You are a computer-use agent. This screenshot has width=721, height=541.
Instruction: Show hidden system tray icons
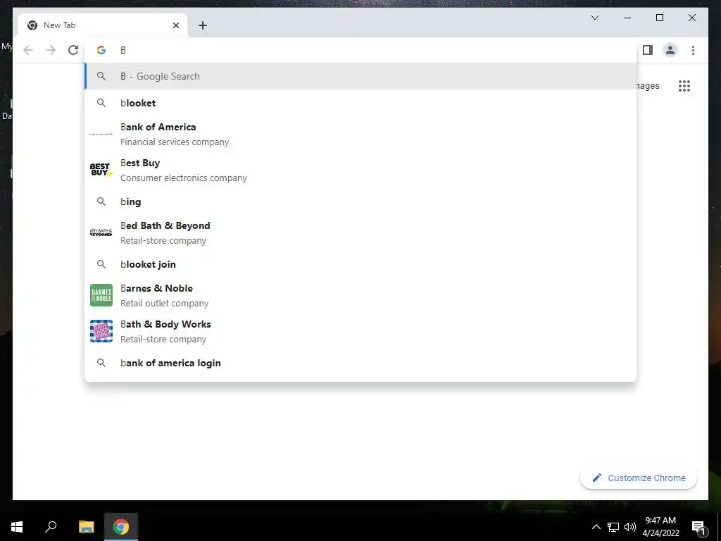pos(596,527)
